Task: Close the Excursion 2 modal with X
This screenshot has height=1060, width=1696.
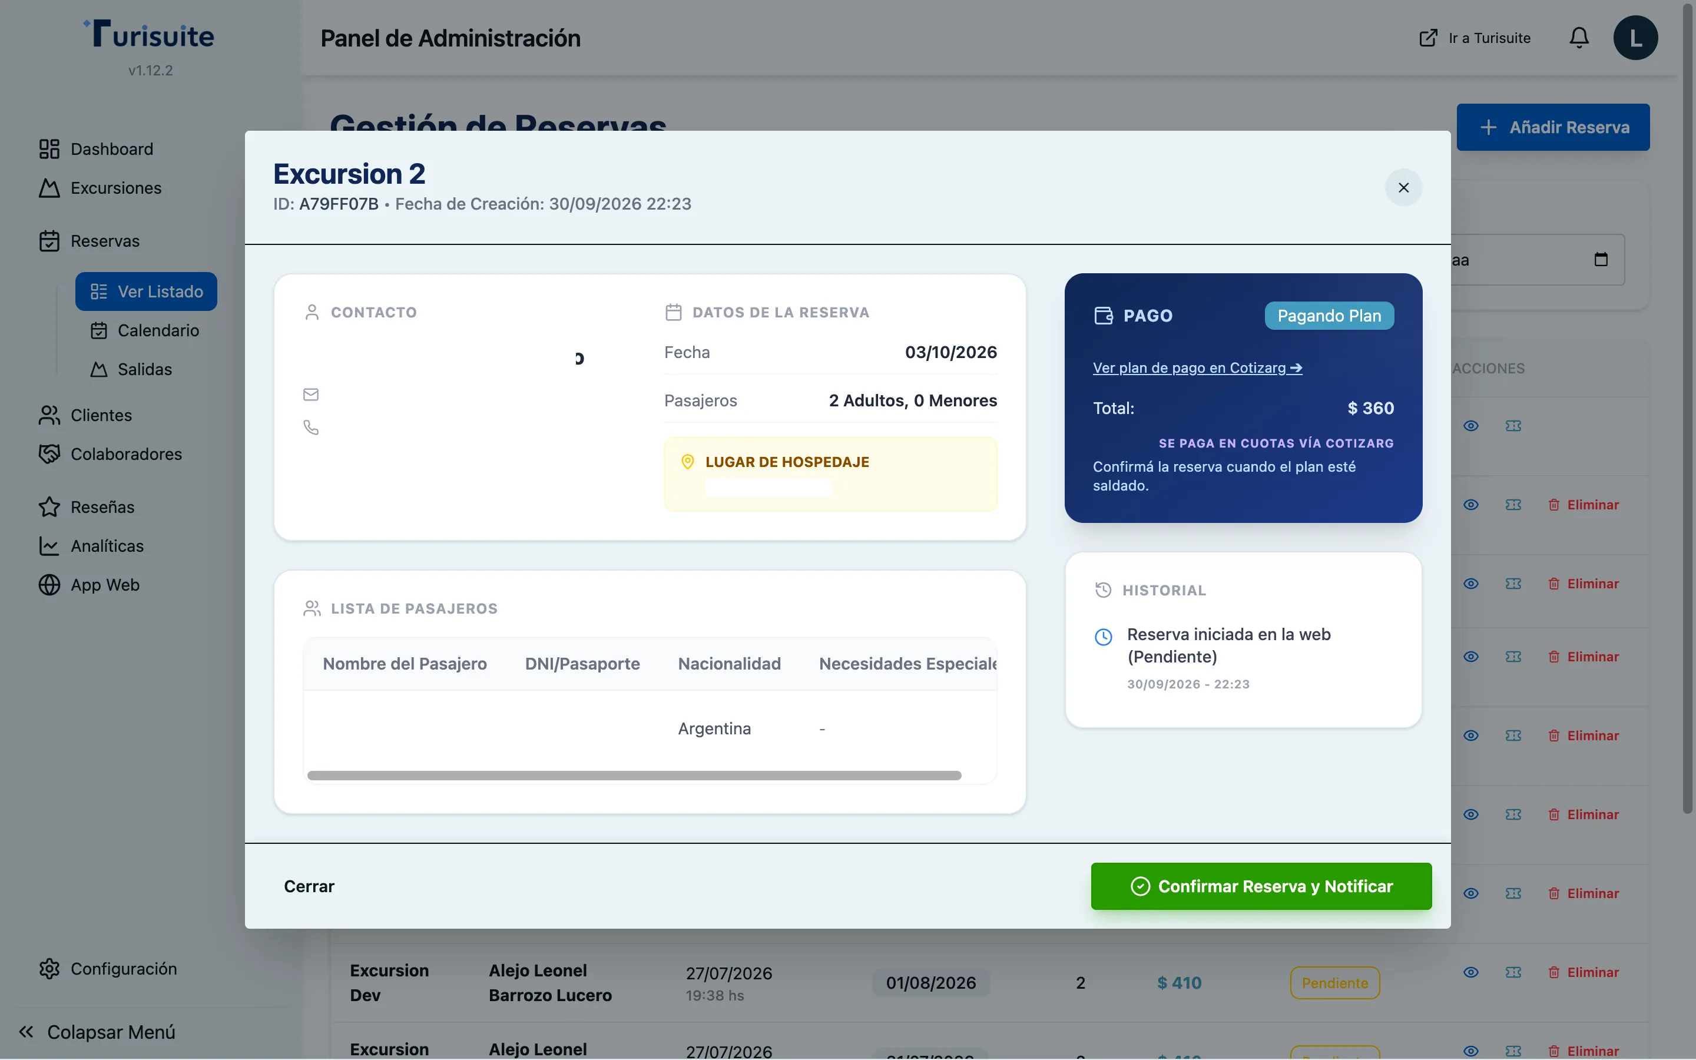Action: (1403, 187)
